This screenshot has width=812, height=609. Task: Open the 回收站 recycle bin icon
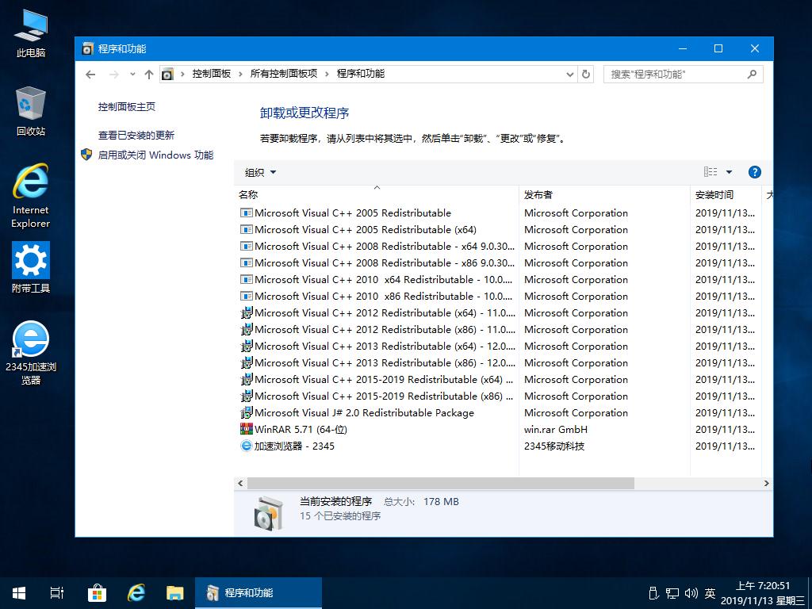tap(31, 111)
